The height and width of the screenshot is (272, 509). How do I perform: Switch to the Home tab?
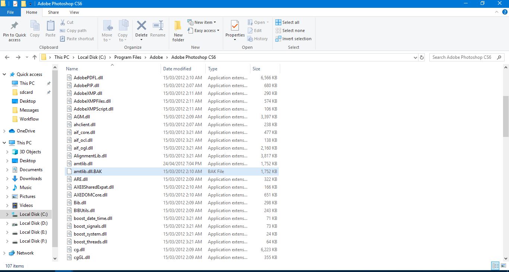(32, 12)
